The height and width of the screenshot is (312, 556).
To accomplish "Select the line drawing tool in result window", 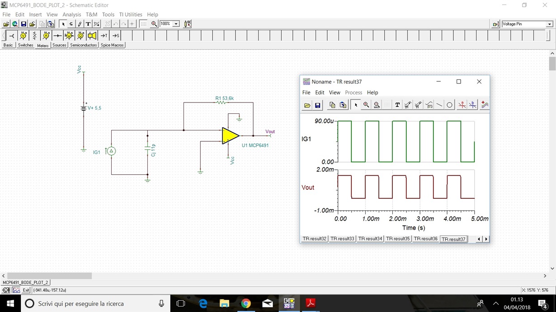I will click(439, 105).
